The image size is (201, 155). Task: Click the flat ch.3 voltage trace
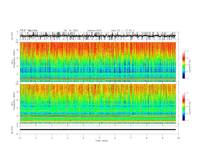coord(98,130)
